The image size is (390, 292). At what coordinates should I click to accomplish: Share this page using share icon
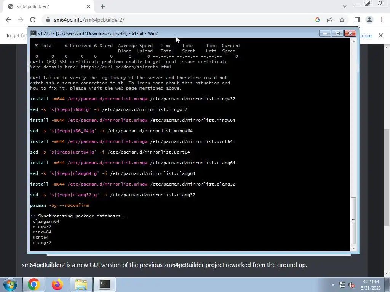click(330, 20)
